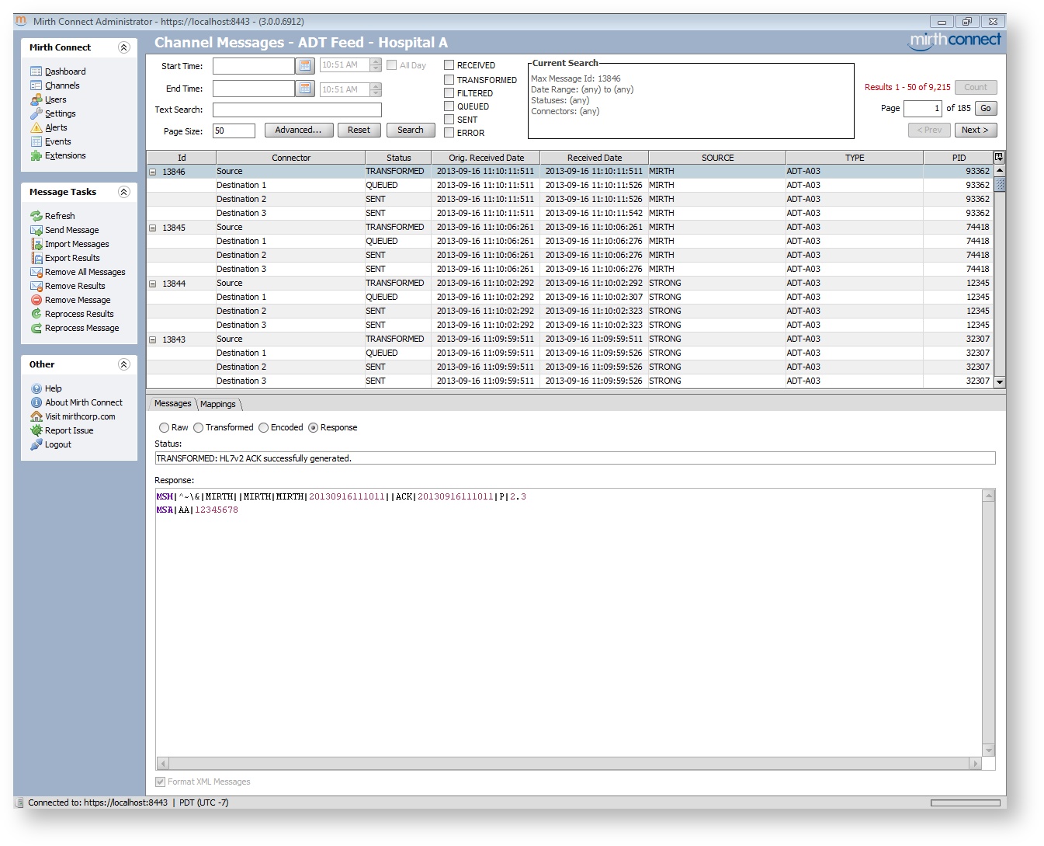
Task: Click the Logout icon
Action: point(36,444)
